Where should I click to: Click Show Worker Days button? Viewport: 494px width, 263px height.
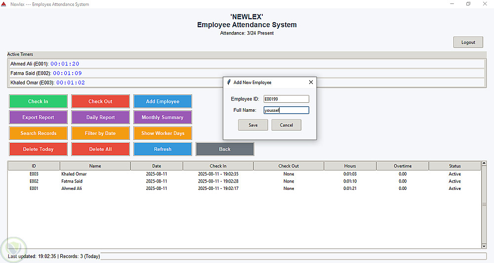pos(163,133)
